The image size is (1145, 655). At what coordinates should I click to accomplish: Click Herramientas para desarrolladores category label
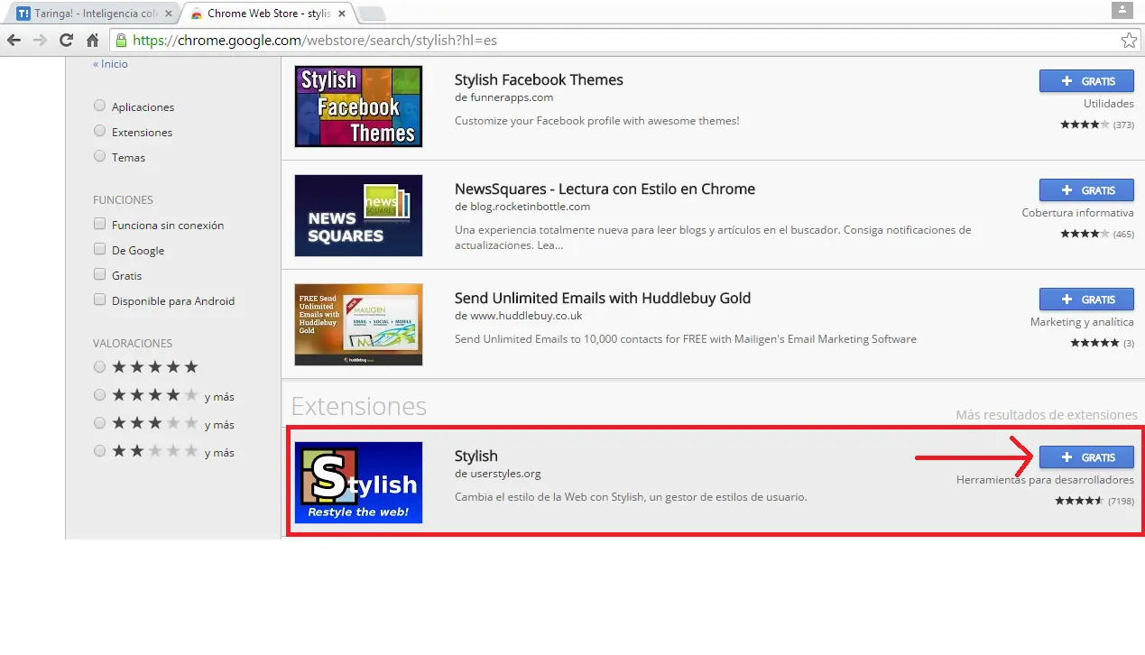(x=1045, y=480)
